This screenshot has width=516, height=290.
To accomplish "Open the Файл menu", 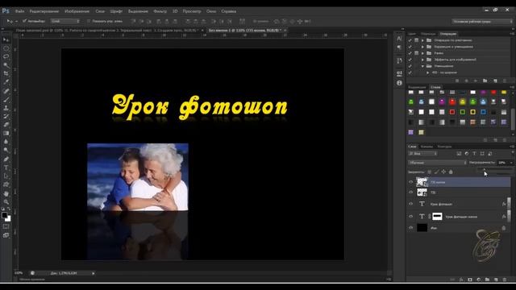I will [x=19, y=11].
